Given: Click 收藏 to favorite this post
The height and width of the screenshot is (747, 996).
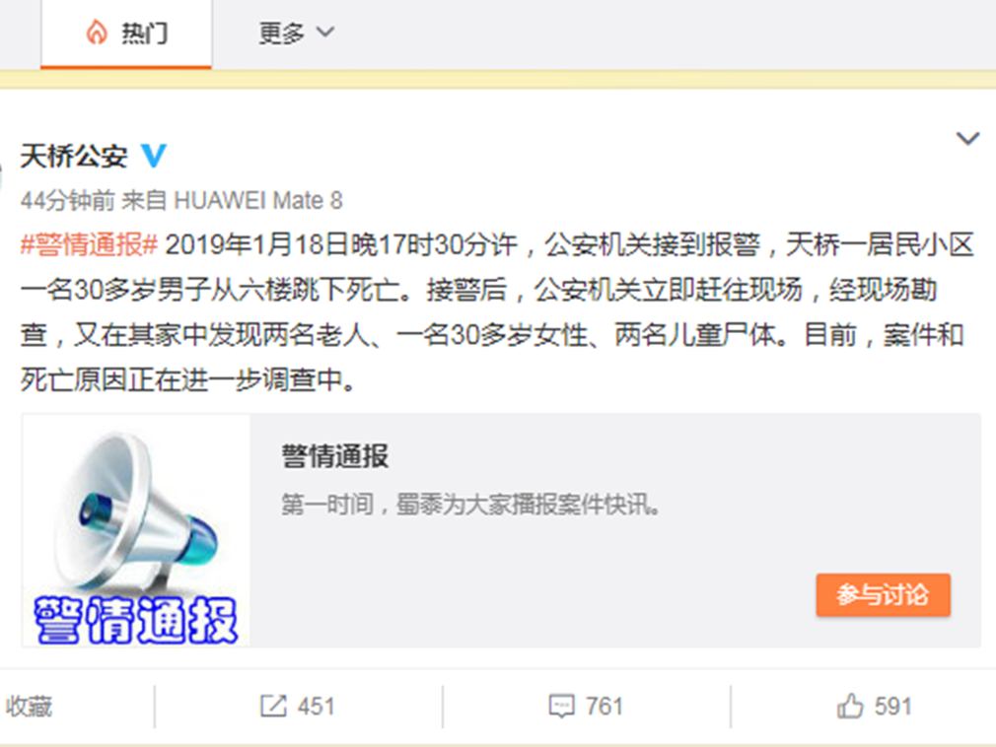Looking at the screenshot, I should point(30,707).
